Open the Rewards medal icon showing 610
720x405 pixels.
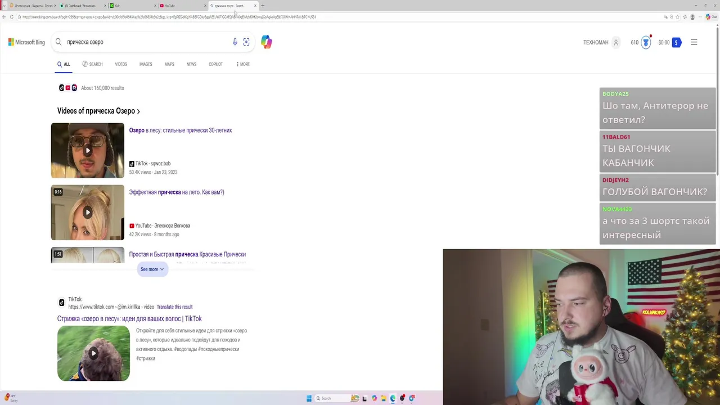(646, 42)
